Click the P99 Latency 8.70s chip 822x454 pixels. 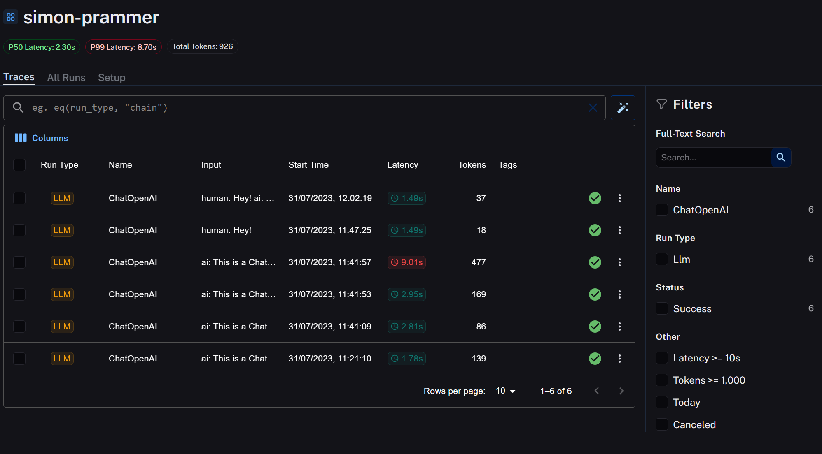click(x=124, y=47)
